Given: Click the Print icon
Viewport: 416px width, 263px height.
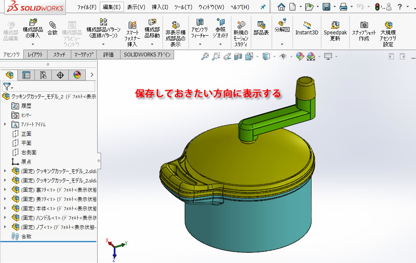Looking at the screenshot, I should tap(343, 7).
